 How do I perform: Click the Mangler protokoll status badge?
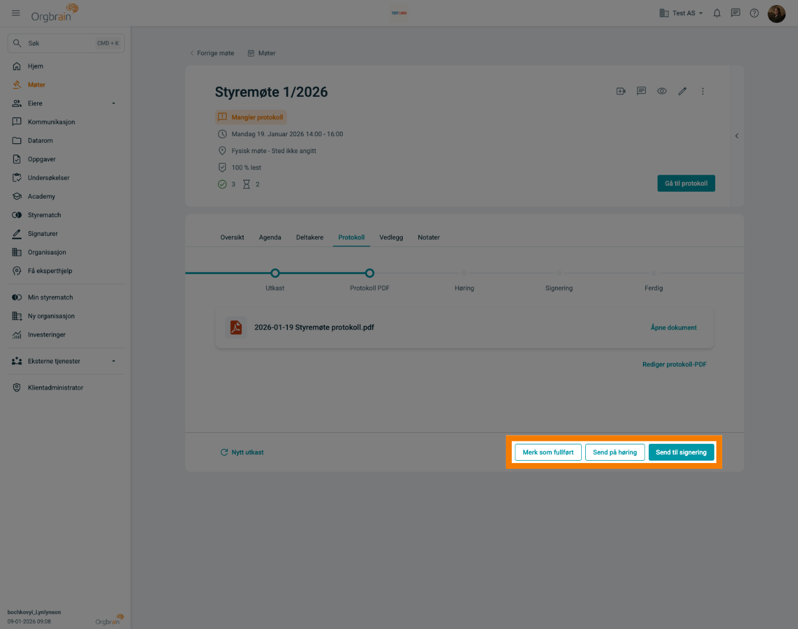251,118
